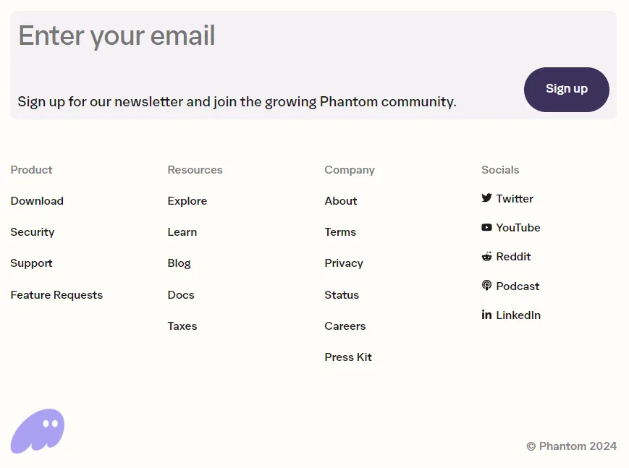This screenshot has height=468, width=629.
Task: Open the Download link
Action: pyautogui.click(x=37, y=201)
